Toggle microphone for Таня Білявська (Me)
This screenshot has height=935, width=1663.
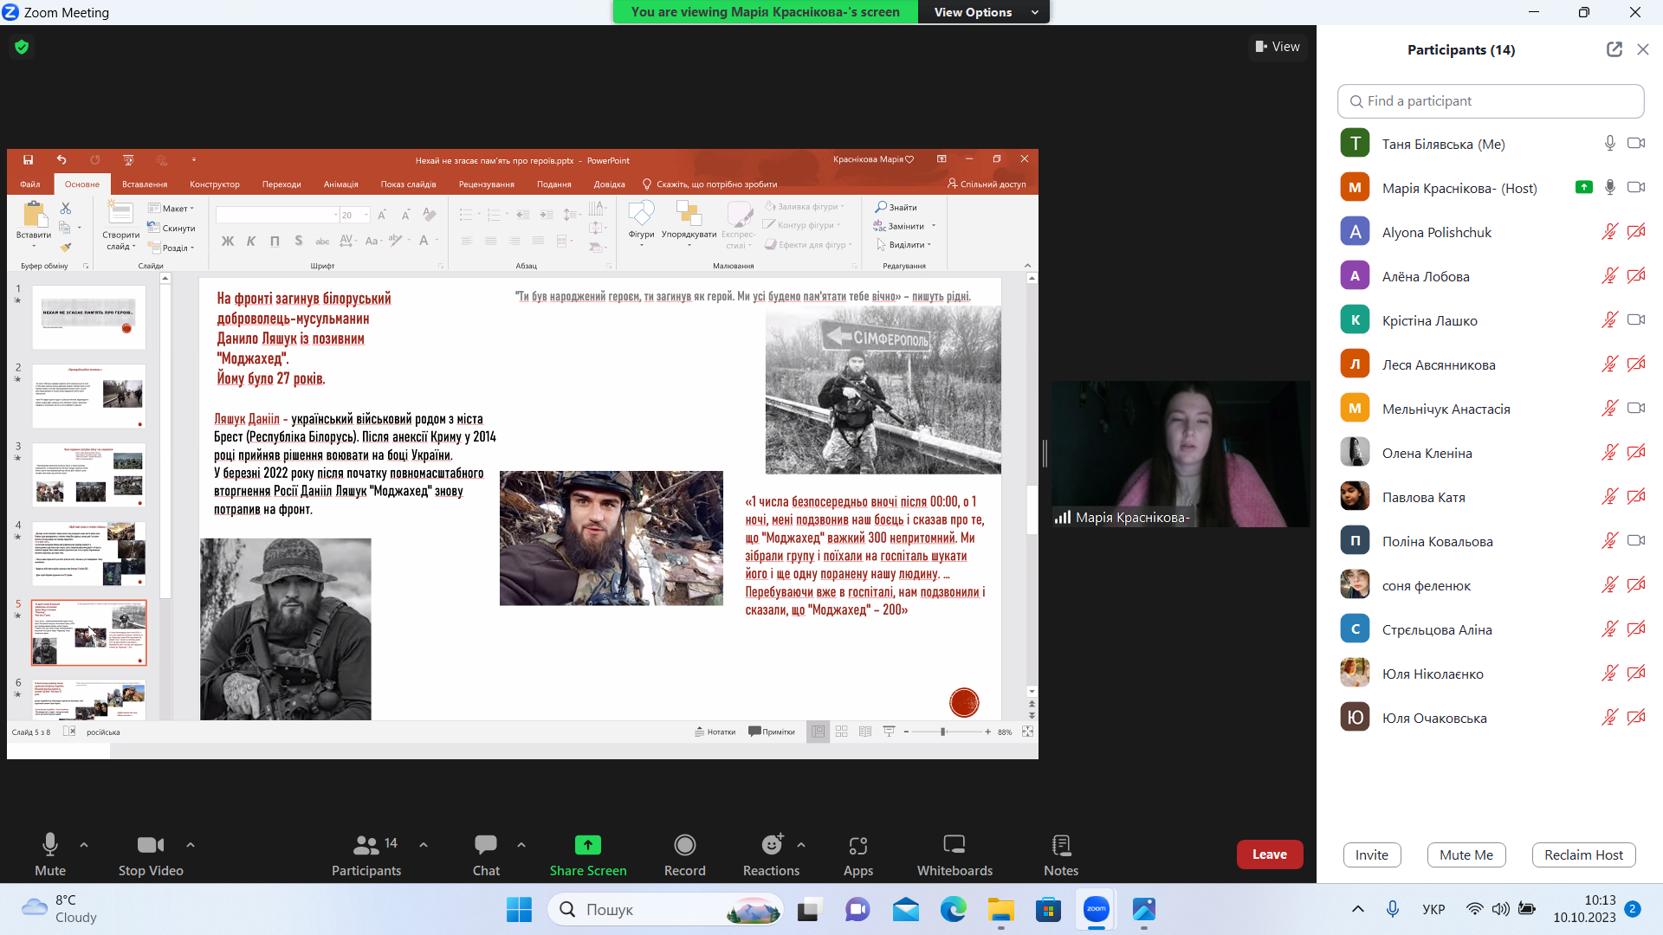[x=1609, y=144]
